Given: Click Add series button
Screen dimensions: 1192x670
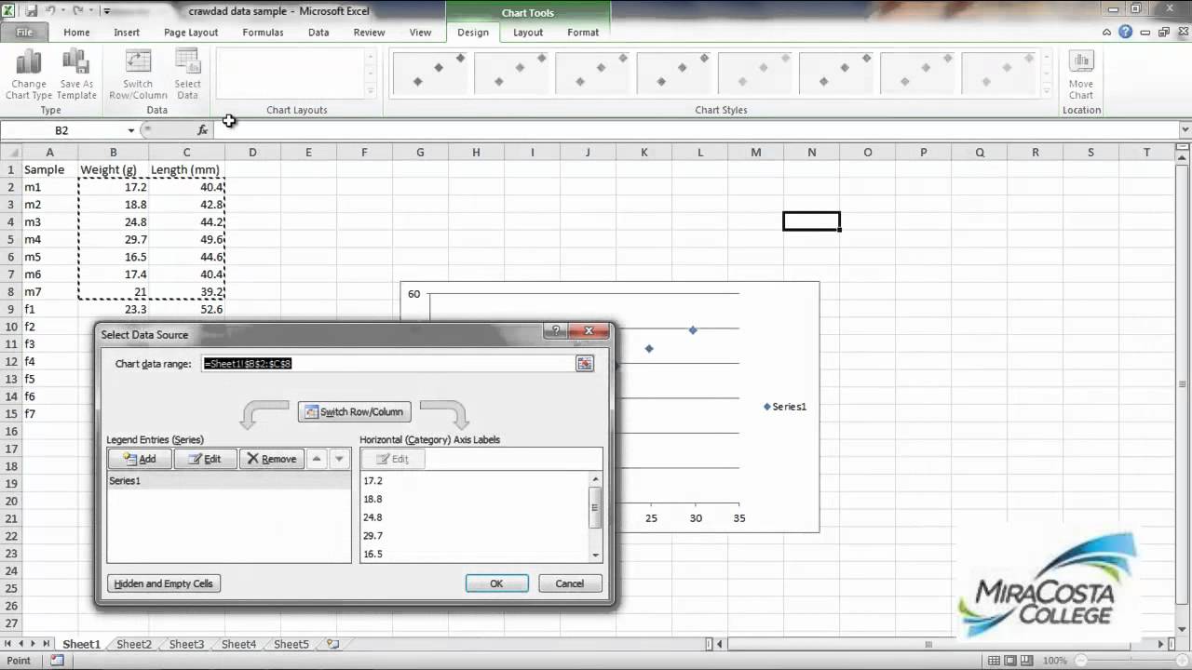Looking at the screenshot, I should coord(140,459).
